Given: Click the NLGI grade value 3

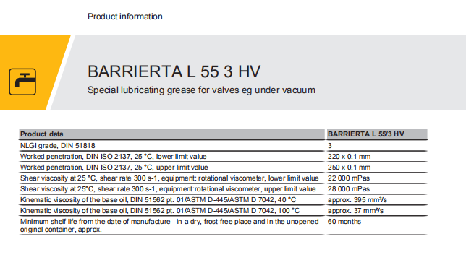Looking at the screenshot, I should [329, 146].
